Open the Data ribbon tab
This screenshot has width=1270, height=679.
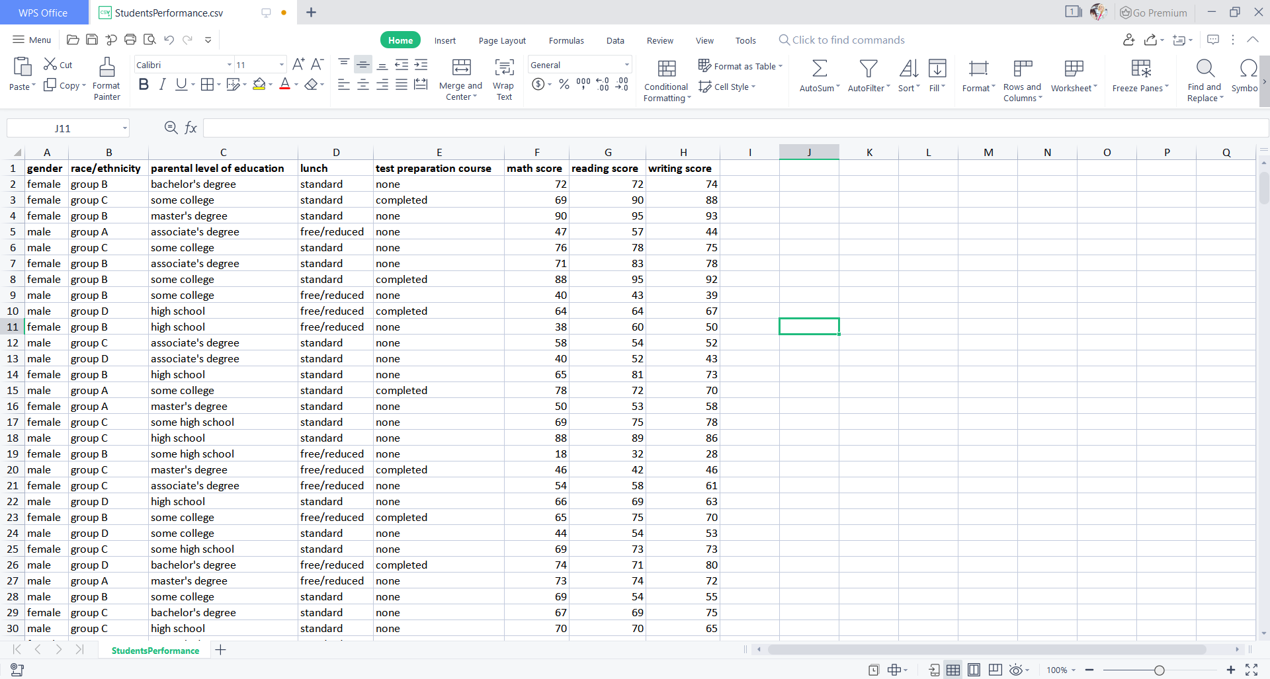614,40
